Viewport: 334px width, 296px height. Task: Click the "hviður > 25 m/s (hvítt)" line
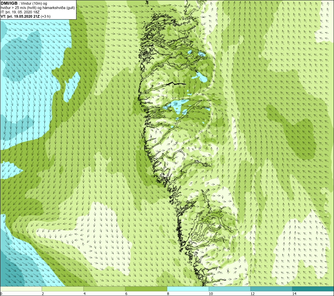18,8
